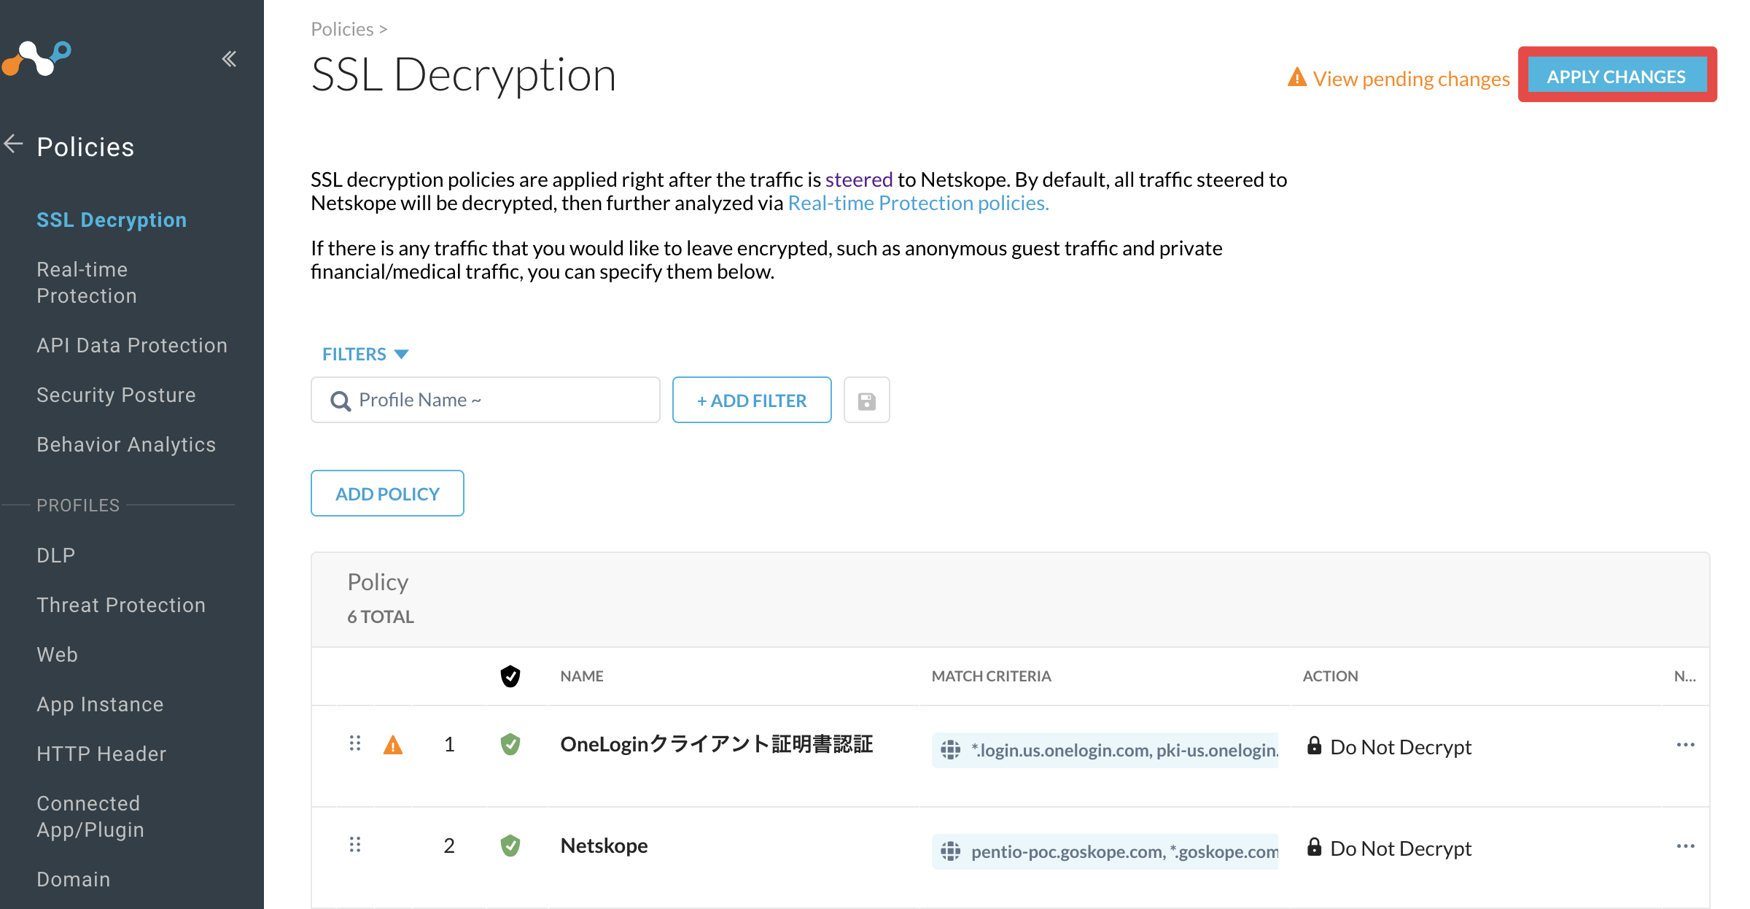Open Real-time Protection in sidebar
Viewport: 1750px width, 909px height.
pos(87,282)
